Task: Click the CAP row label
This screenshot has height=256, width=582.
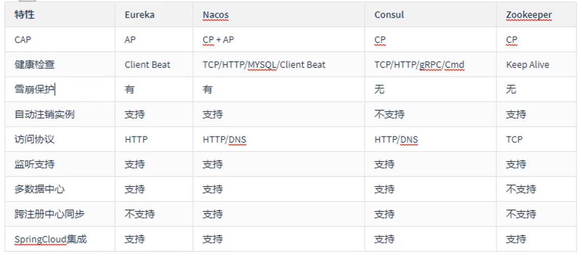Action: coord(23,40)
